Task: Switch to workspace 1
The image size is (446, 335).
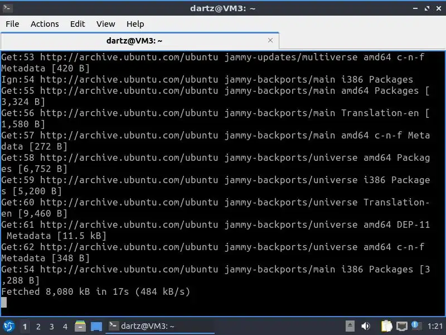Action: [x=25, y=327]
